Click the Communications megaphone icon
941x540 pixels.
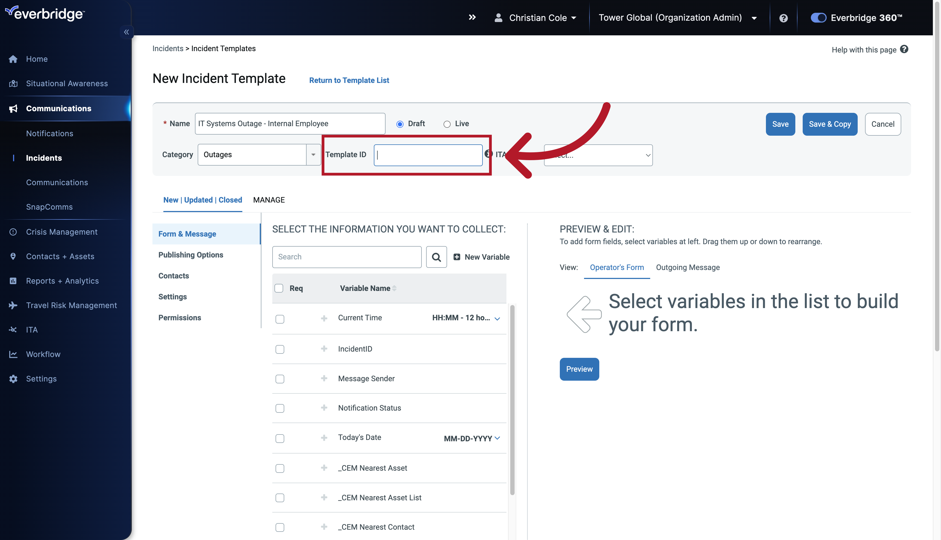pos(13,108)
